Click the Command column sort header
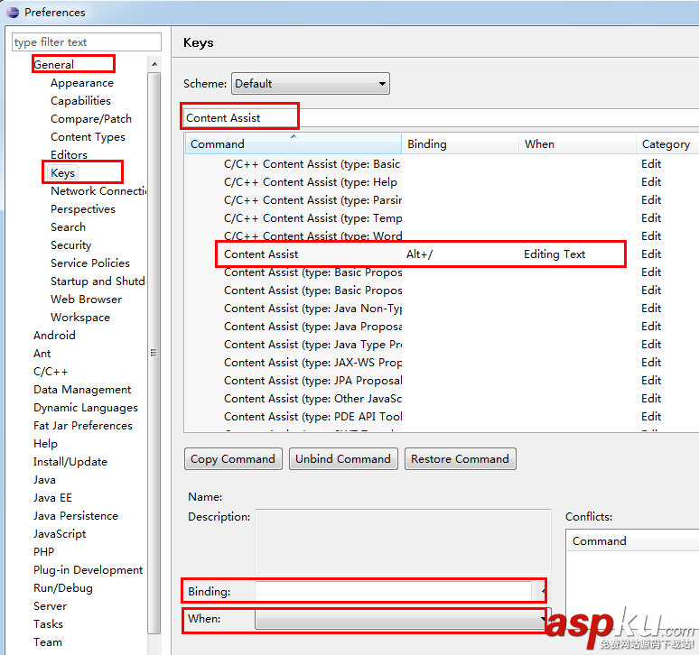 coord(293,144)
